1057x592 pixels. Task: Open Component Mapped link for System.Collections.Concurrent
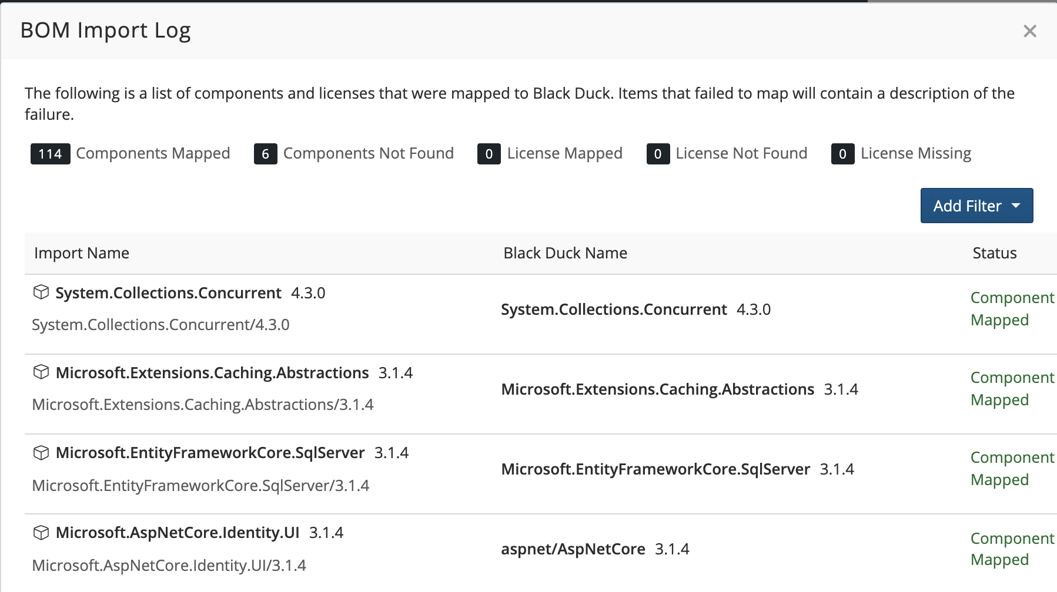click(1012, 308)
